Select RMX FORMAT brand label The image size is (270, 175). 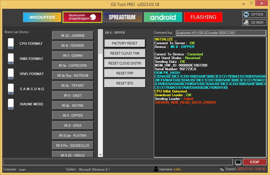31,59
